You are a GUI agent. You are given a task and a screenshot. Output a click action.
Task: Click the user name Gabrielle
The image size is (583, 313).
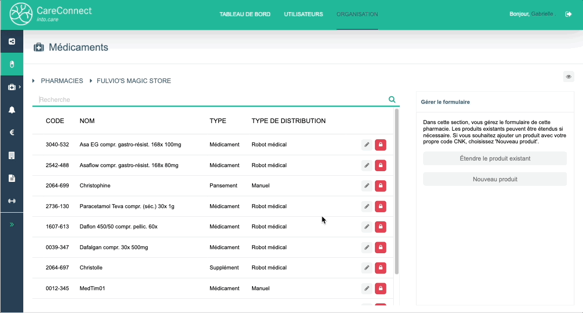(542, 14)
